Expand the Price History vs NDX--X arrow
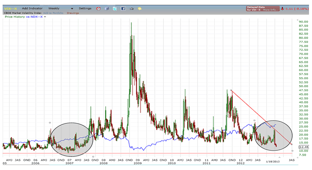Screen dimensions: 312x170 [x=45, y=17]
